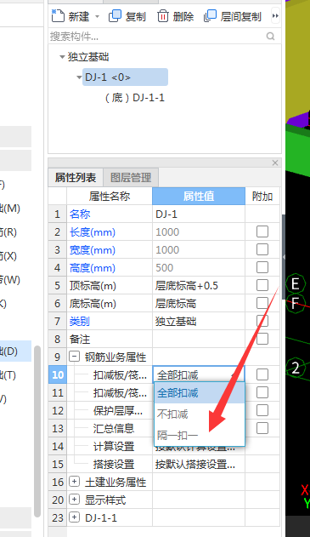Choose 全部扣减 from the dropdown list
The height and width of the screenshot is (537, 310).
[x=200, y=393]
